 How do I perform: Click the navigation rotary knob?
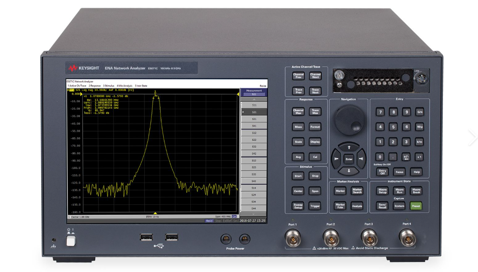click(x=350, y=119)
